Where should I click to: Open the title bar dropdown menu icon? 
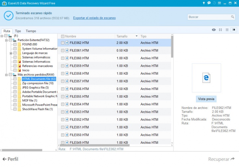(219, 3)
